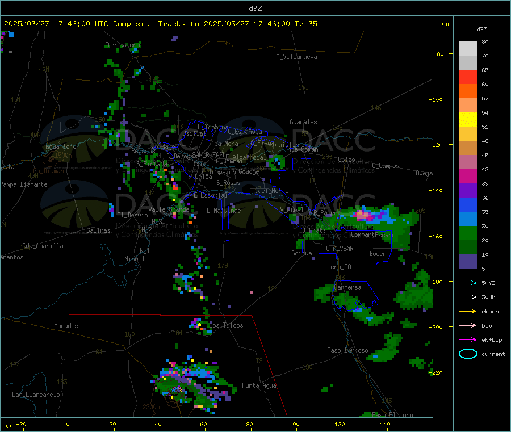Screen dimensions: 511x432
Task: Click the 'Aero_GA' map label
Action: pos(340,267)
